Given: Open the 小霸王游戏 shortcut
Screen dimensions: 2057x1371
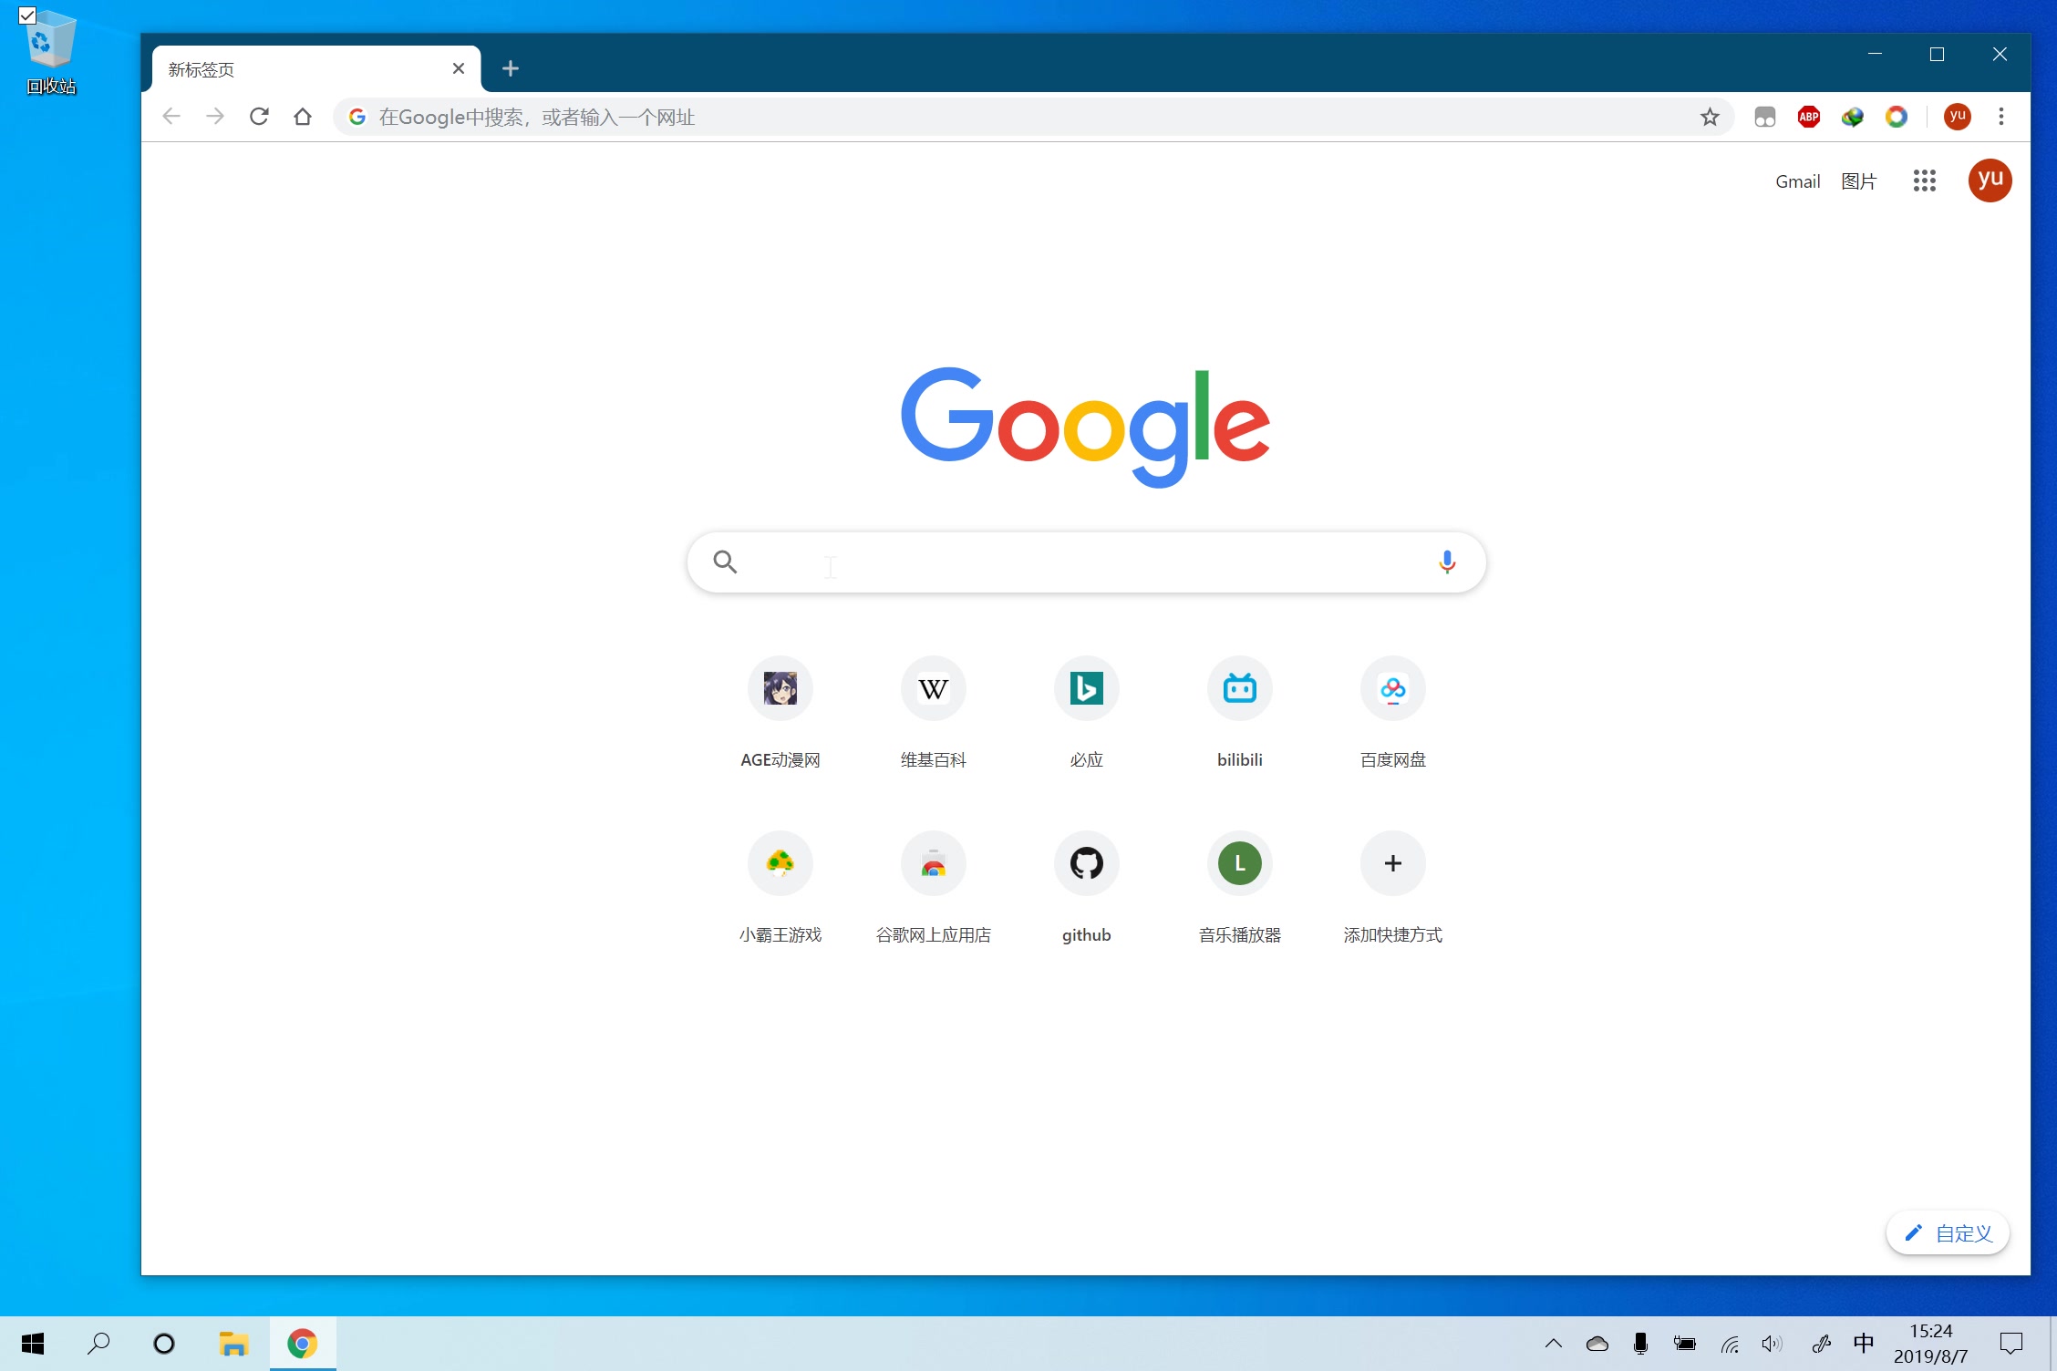Looking at the screenshot, I should click(x=780, y=889).
